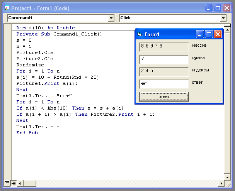Click the line 'Picture2.Cls'
Viewport: 235px width, 191px height.
[x=35, y=59]
